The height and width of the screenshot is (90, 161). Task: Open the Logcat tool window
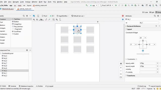[49, 86]
